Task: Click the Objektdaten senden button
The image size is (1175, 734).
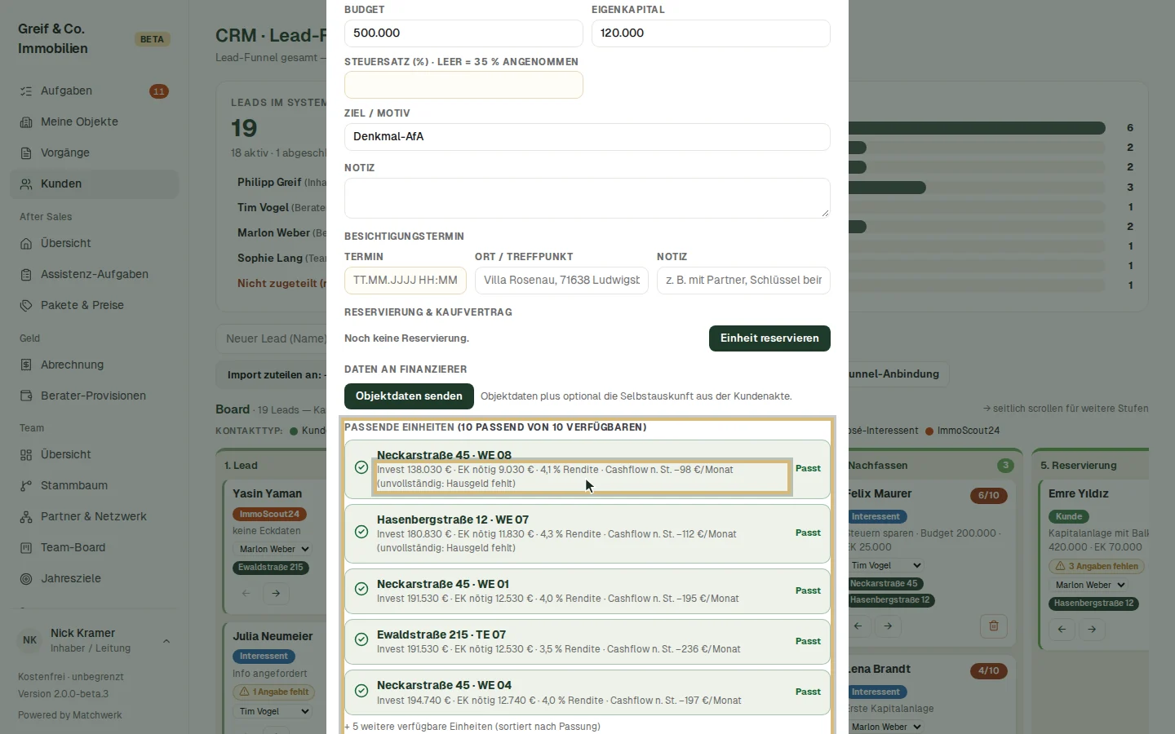Action: click(409, 396)
